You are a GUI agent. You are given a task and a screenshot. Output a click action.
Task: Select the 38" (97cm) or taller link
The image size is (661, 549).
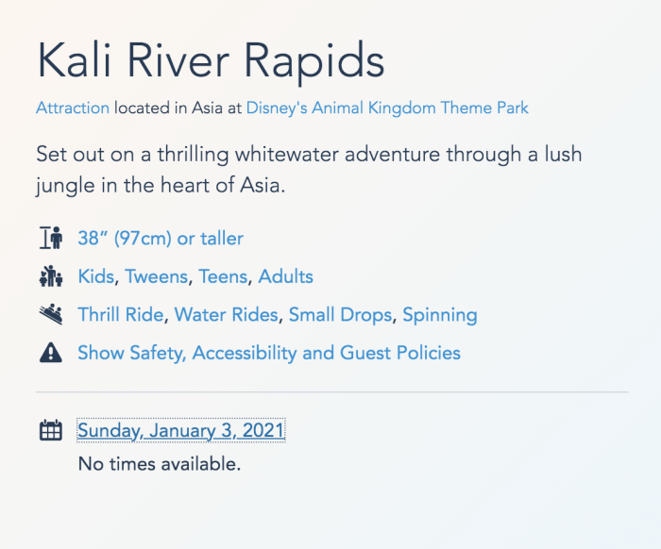coord(161,239)
